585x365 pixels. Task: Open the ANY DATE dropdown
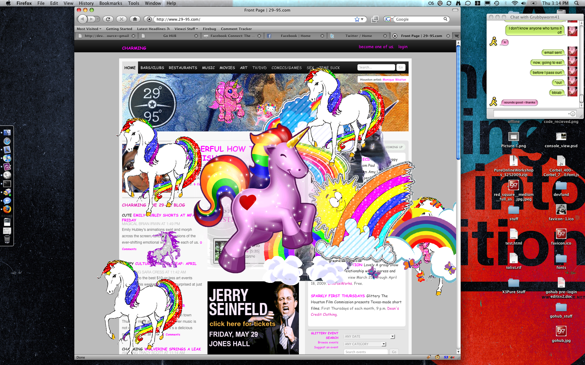click(369, 336)
